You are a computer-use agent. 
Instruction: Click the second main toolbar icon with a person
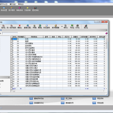pos(12,8)
